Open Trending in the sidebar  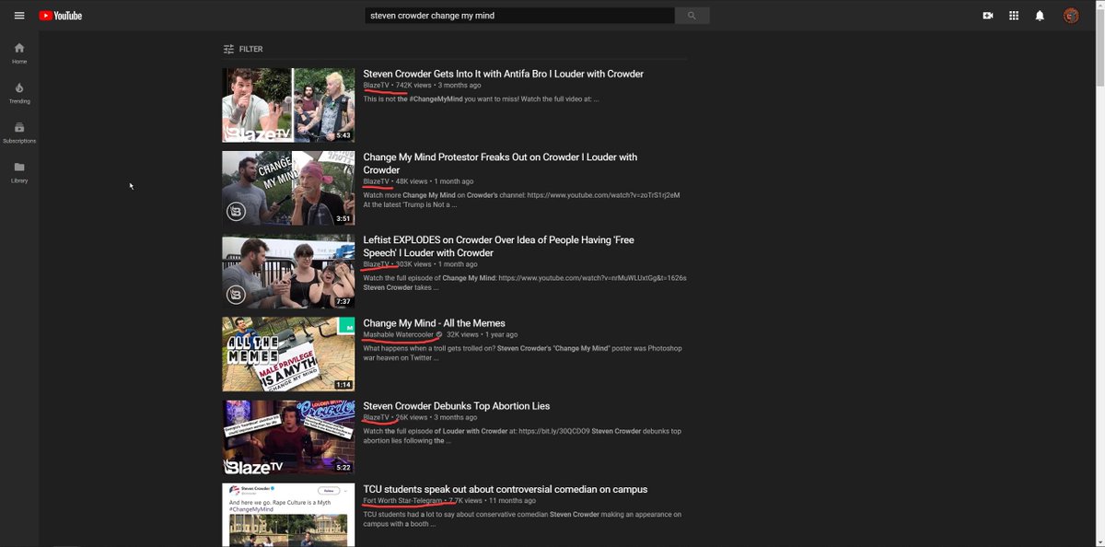point(19,93)
